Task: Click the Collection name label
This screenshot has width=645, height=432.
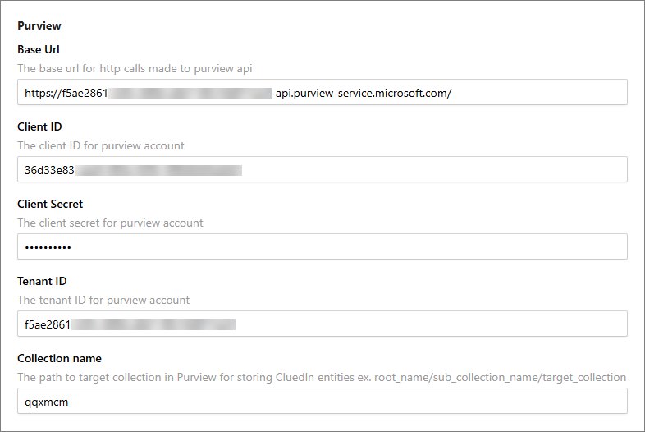Action: pyautogui.click(x=58, y=358)
